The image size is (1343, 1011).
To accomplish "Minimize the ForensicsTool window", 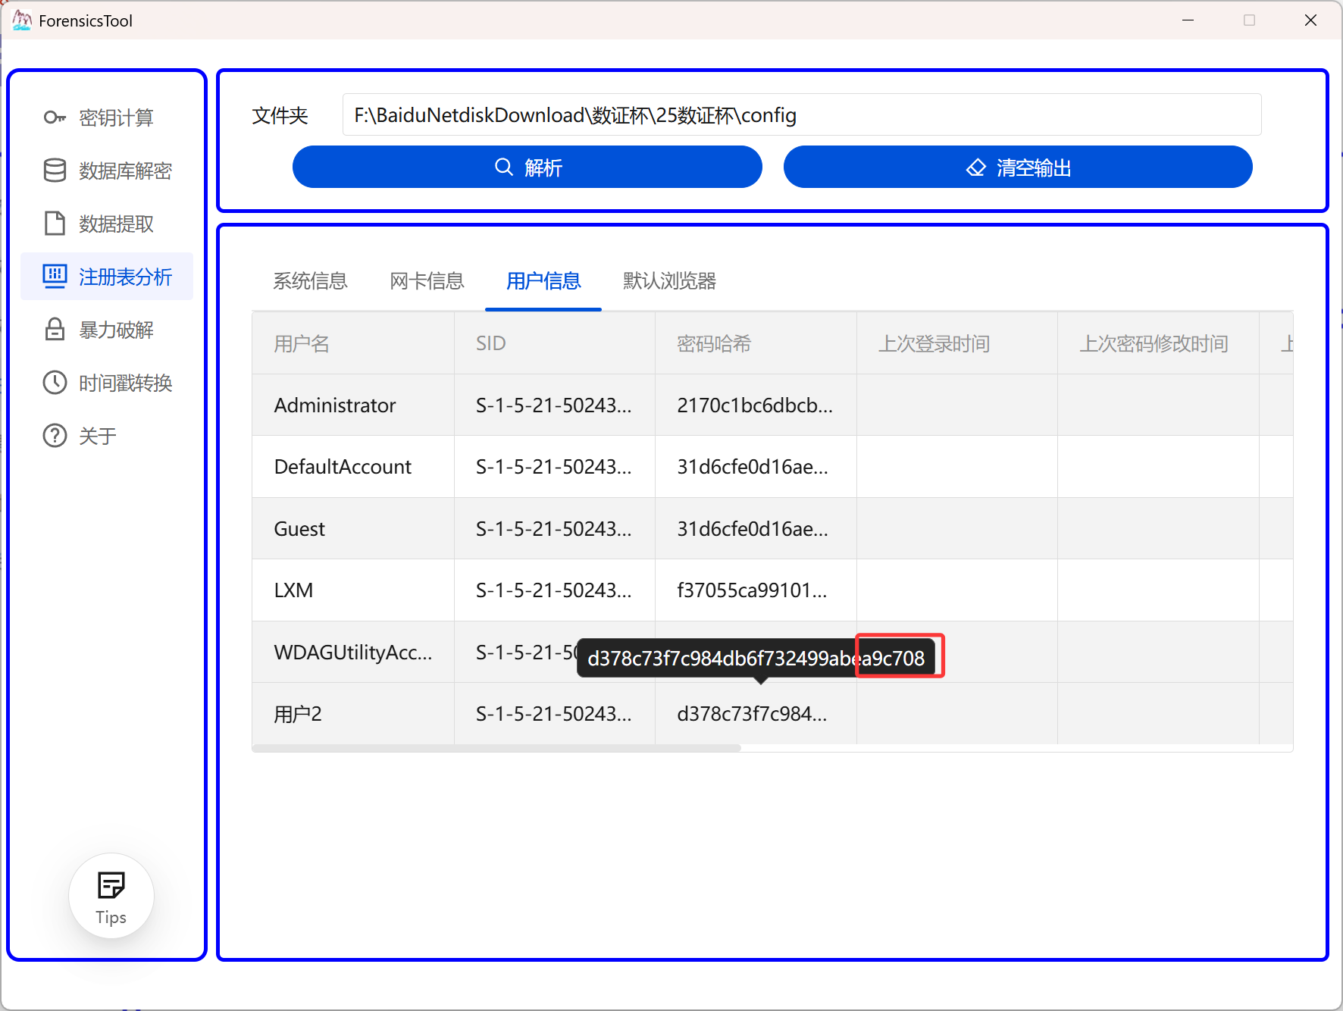I will point(1188,20).
